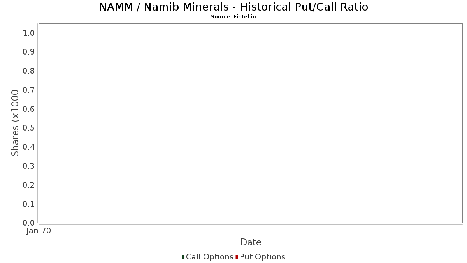This screenshot has width=467, height=263.
Task: Click the Shares (x1000 y-axis title
Action: point(15,123)
